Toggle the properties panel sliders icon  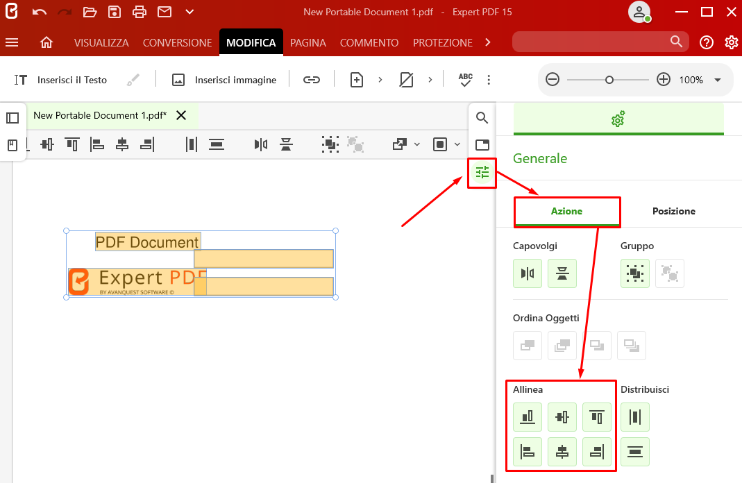482,173
